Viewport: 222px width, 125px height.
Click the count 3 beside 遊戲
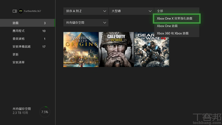click(45, 23)
